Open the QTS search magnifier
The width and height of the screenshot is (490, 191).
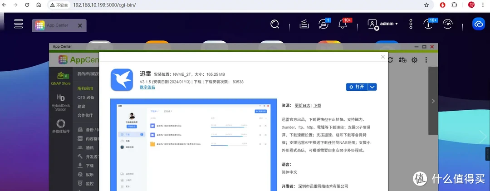(x=274, y=24)
